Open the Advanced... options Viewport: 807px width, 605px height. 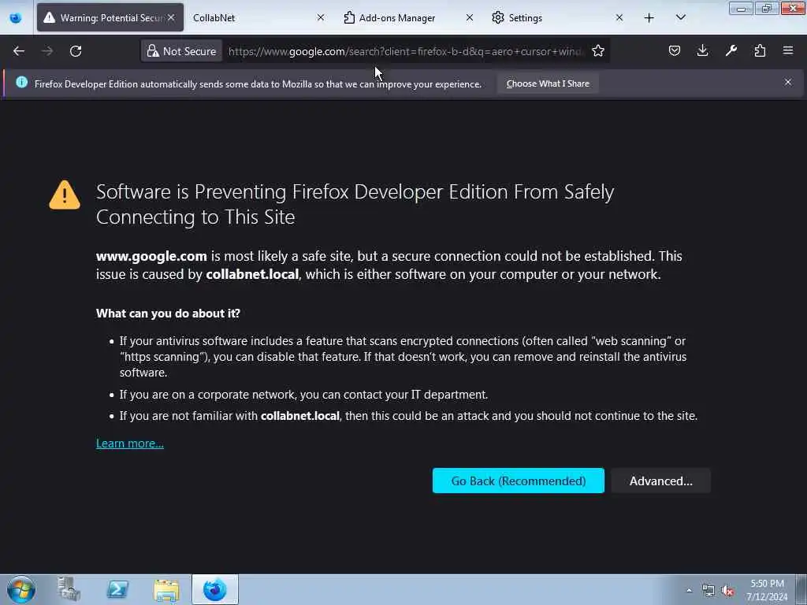point(661,481)
